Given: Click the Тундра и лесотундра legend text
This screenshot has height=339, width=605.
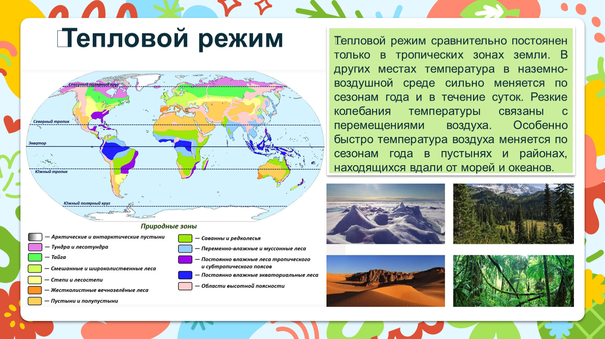Looking at the screenshot, I should pos(79,247).
